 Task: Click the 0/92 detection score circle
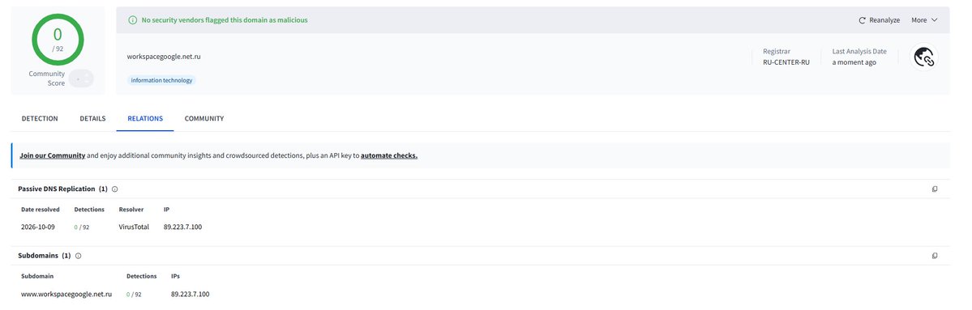58,39
